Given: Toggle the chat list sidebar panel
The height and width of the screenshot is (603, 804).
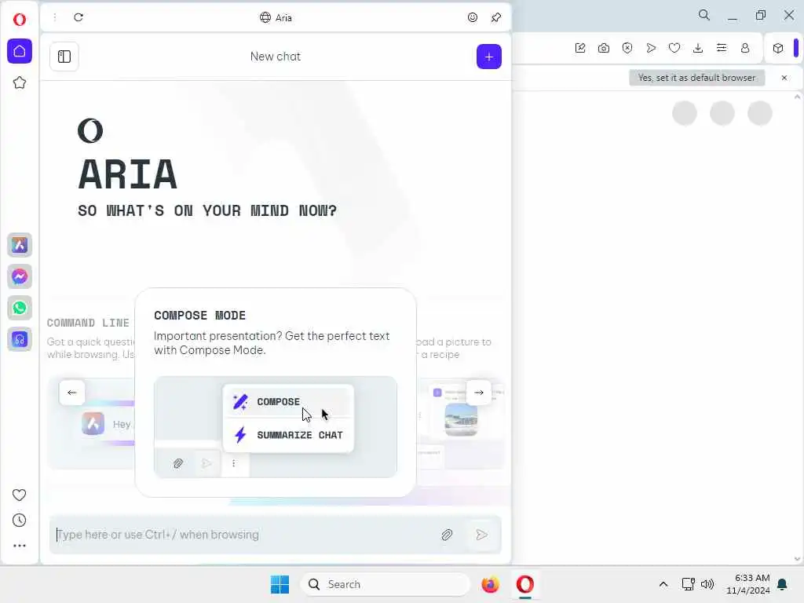Looking at the screenshot, I should tap(64, 57).
